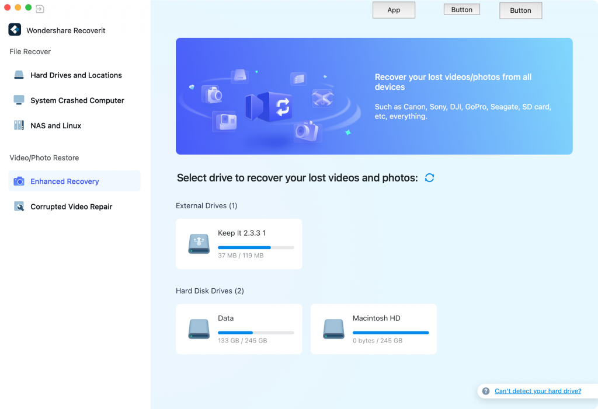Click the Data drive usage bar
Viewport: 598px width, 409px height.
(x=255, y=333)
